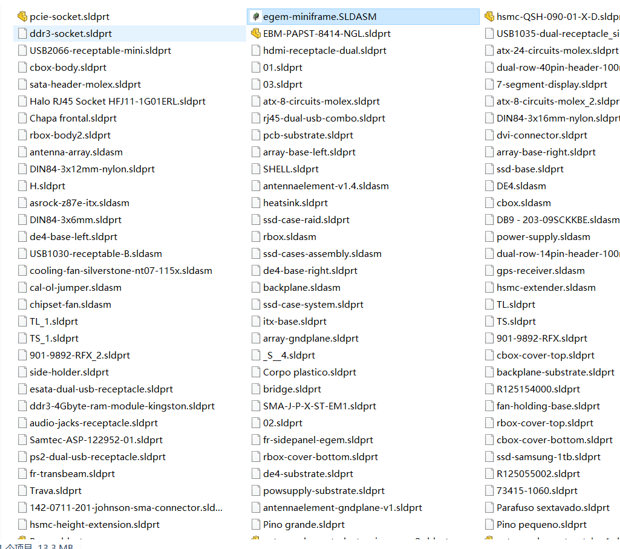Click the icon beside DE4.sldasm
Screen dimensions: 620x549
pyautogui.click(x=489, y=186)
